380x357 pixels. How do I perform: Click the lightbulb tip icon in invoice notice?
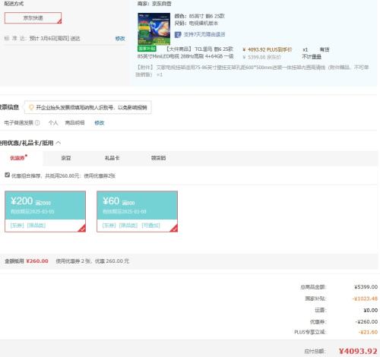pyautogui.click(x=31, y=107)
